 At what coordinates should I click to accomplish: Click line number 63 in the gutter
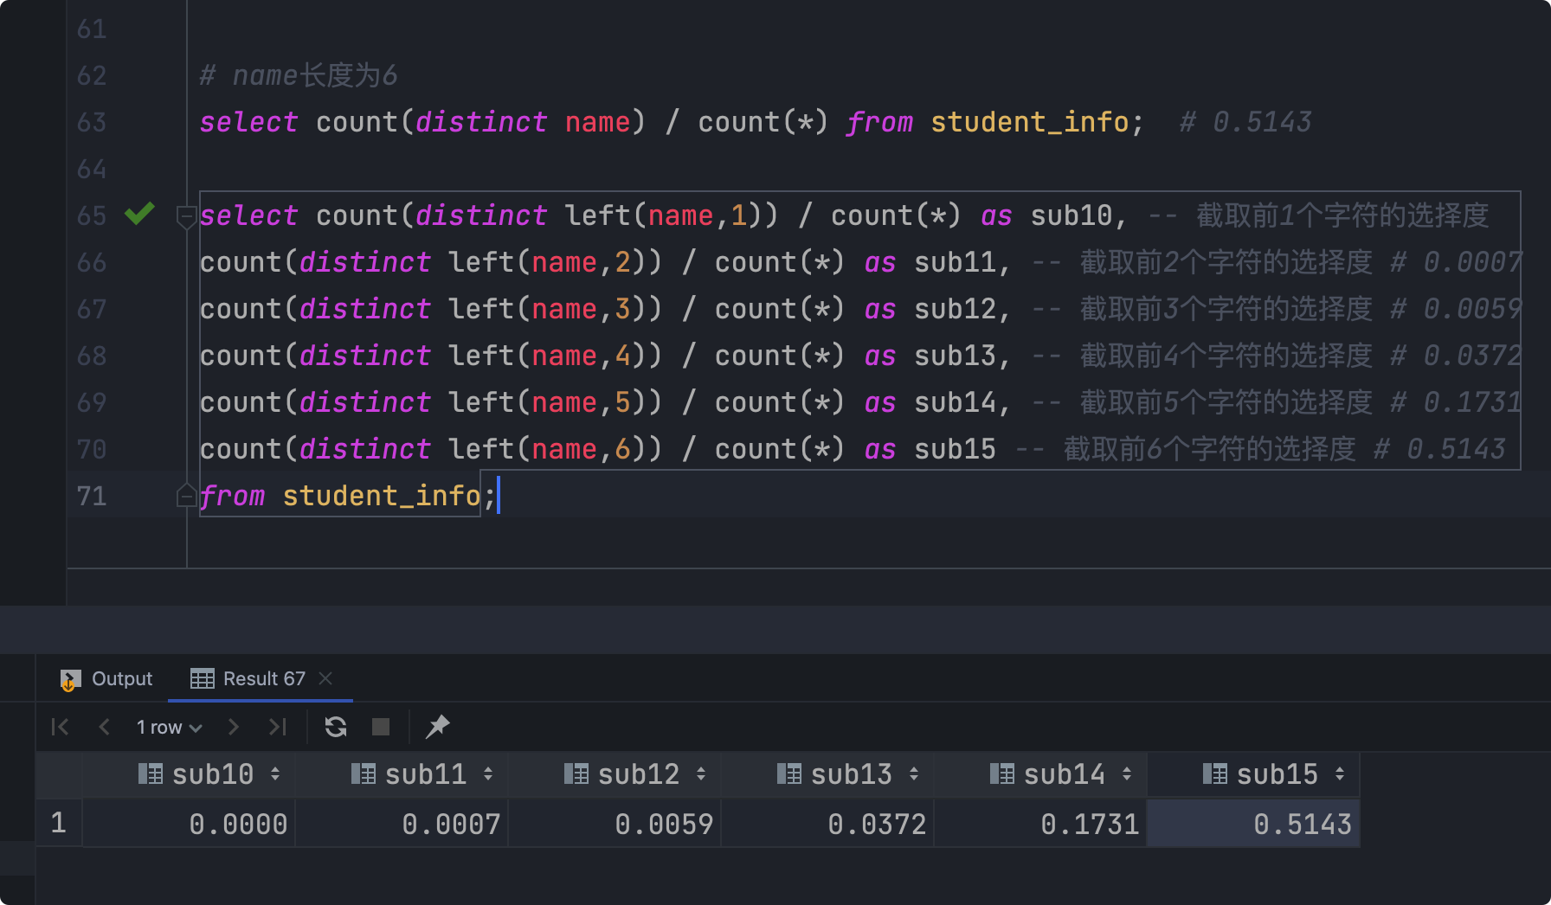(92, 122)
